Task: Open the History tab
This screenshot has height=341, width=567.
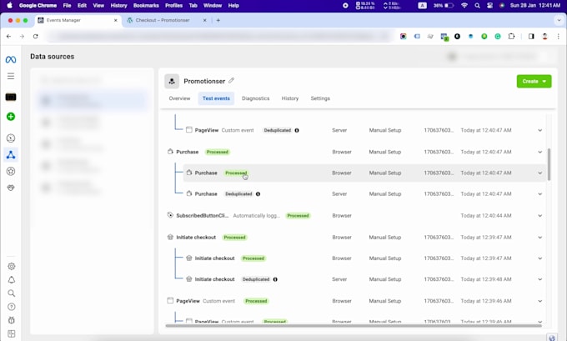Action: click(x=290, y=98)
